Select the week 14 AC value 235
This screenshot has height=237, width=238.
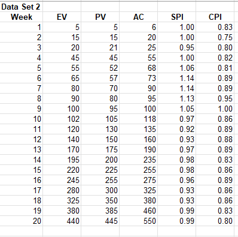138,160
